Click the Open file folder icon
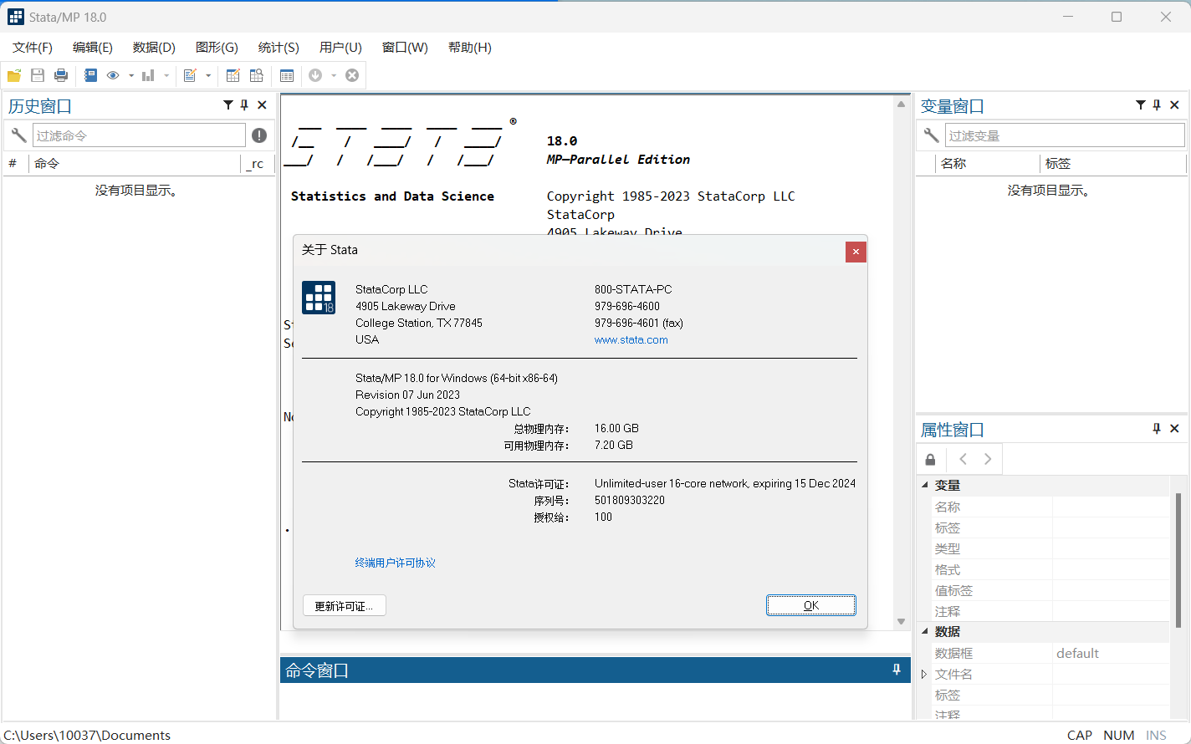Viewport: 1191px width, 744px height. coord(14,75)
